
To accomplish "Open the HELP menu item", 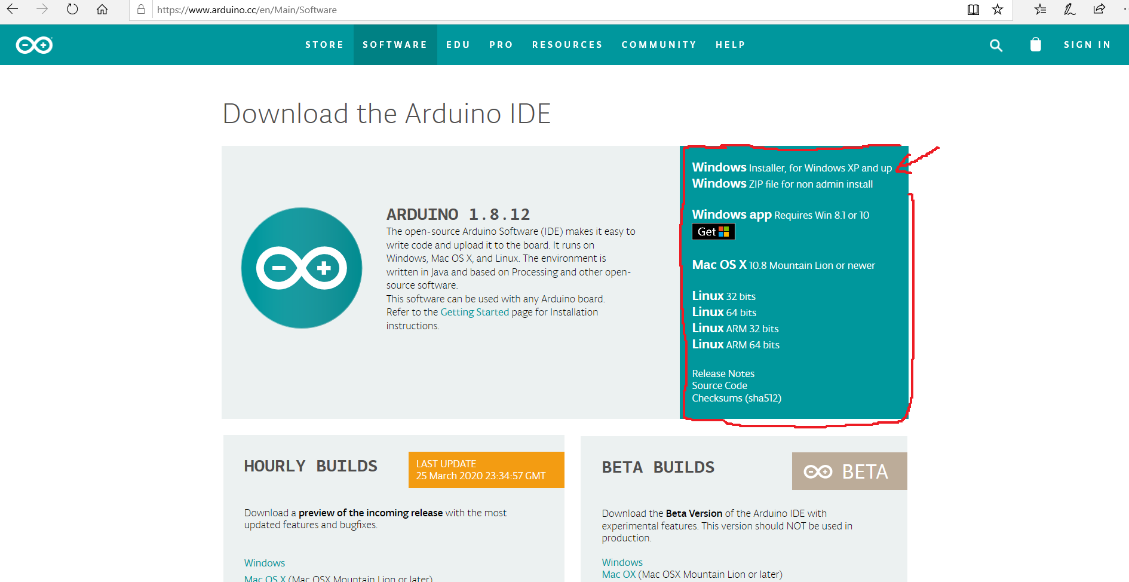I will [731, 45].
